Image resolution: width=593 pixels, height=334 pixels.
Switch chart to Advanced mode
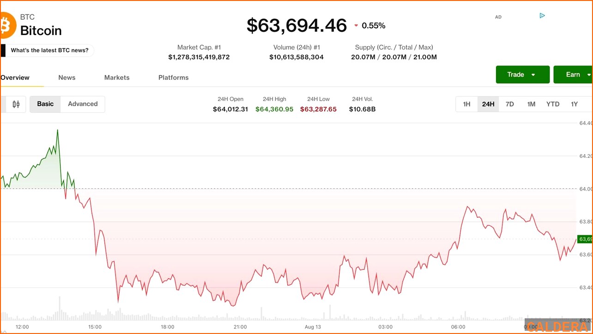[83, 104]
